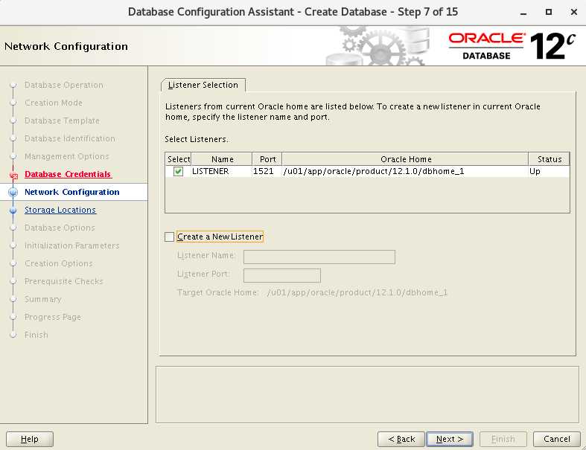Click the Finish step in sidebar

[x=36, y=335]
